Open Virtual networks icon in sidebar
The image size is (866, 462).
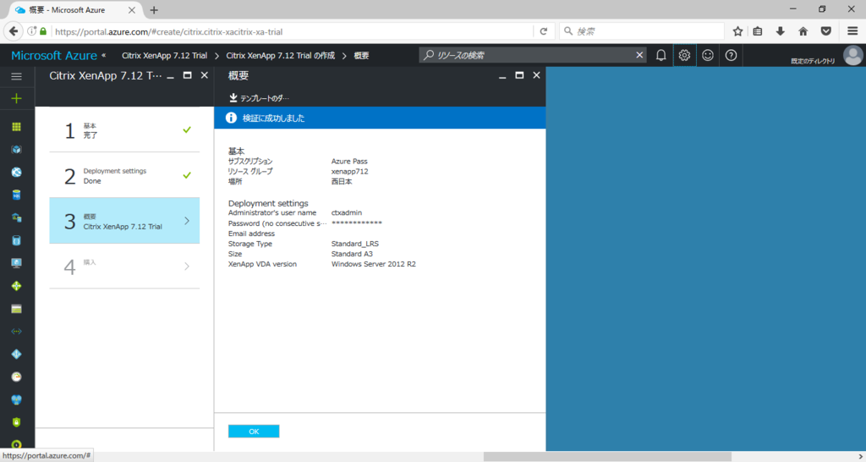pyautogui.click(x=17, y=332)
